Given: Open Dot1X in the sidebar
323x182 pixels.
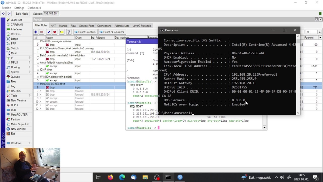Looking at the screenshot, I should 15,105.
